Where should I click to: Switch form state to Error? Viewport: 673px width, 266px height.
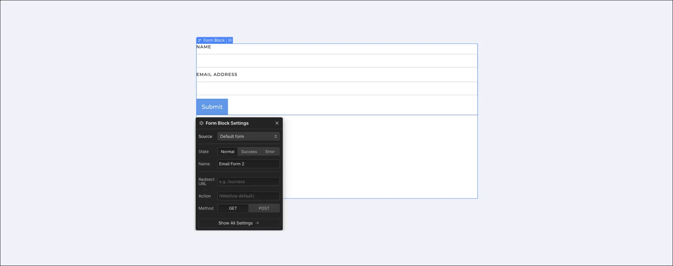point(270,152)
